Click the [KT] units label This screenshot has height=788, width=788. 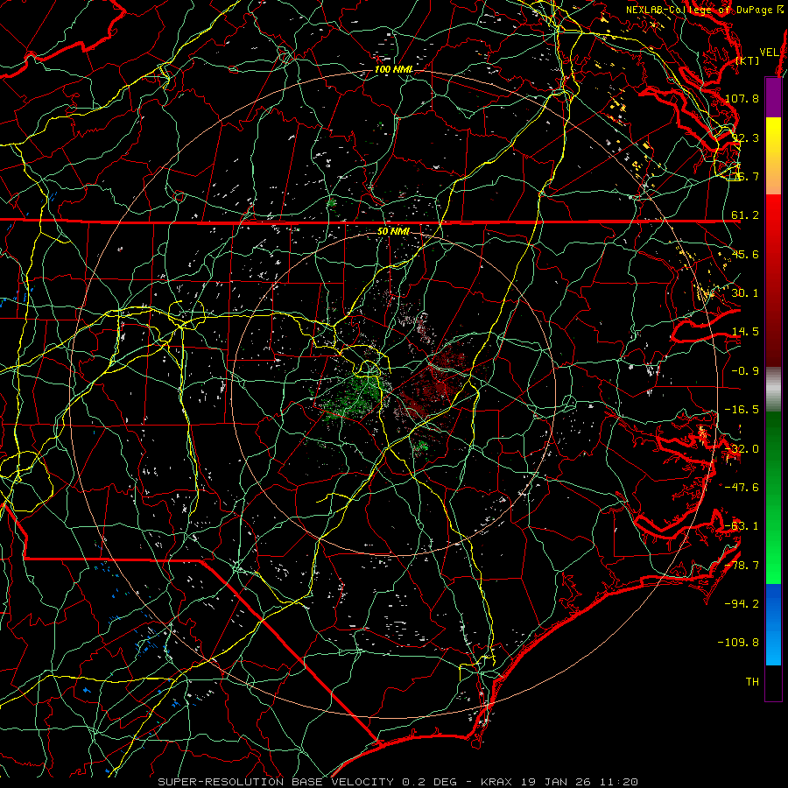748,60
